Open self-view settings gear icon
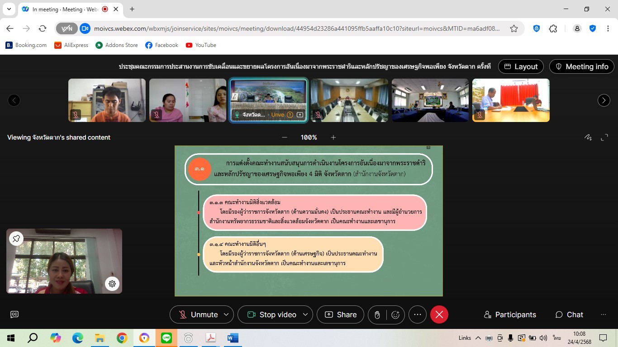Viewport: 618px width, 347px height. tap(112, 284)
